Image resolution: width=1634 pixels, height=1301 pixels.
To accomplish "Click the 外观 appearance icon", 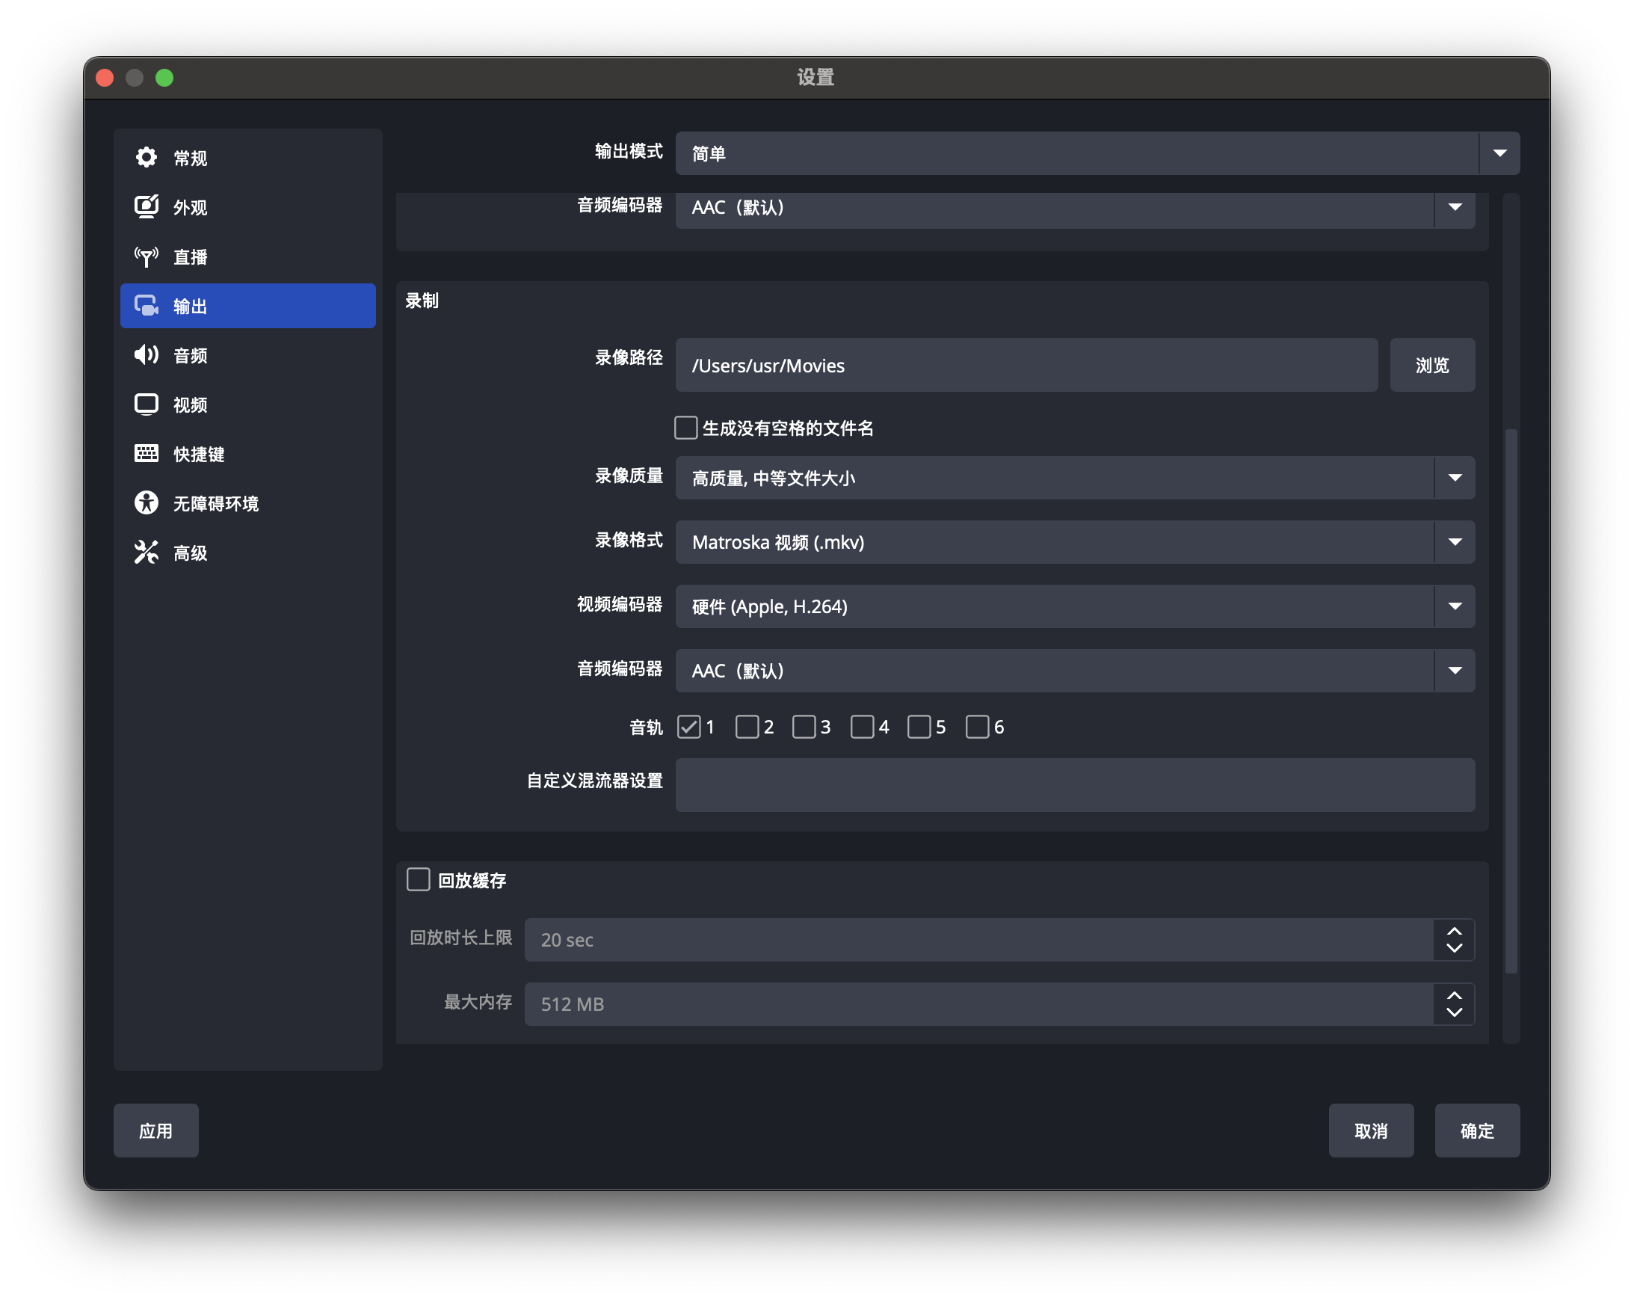I will tap(147, 207).
